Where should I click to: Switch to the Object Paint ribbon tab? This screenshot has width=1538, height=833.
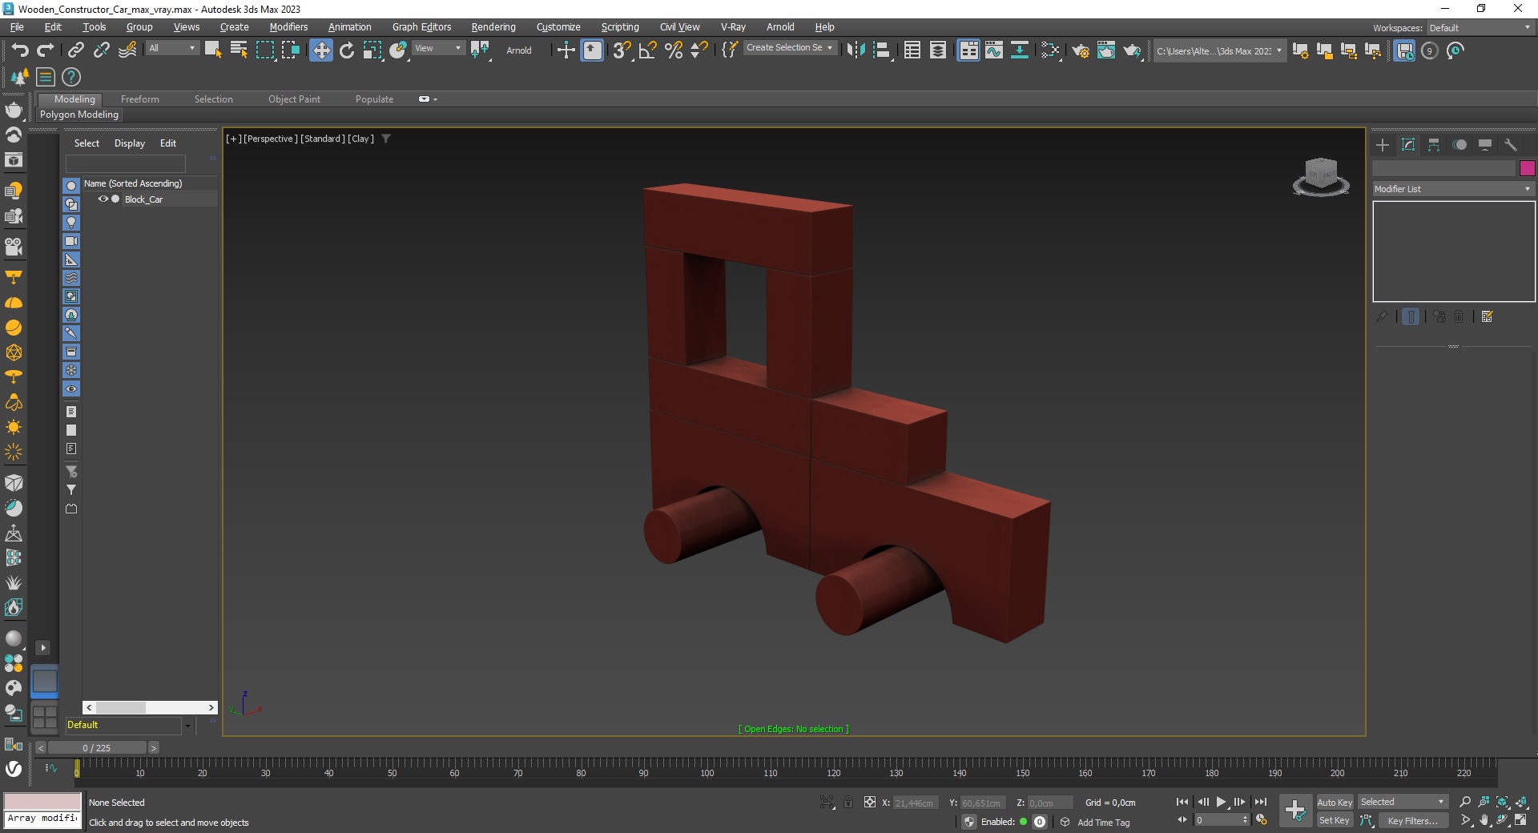(294, 99)
